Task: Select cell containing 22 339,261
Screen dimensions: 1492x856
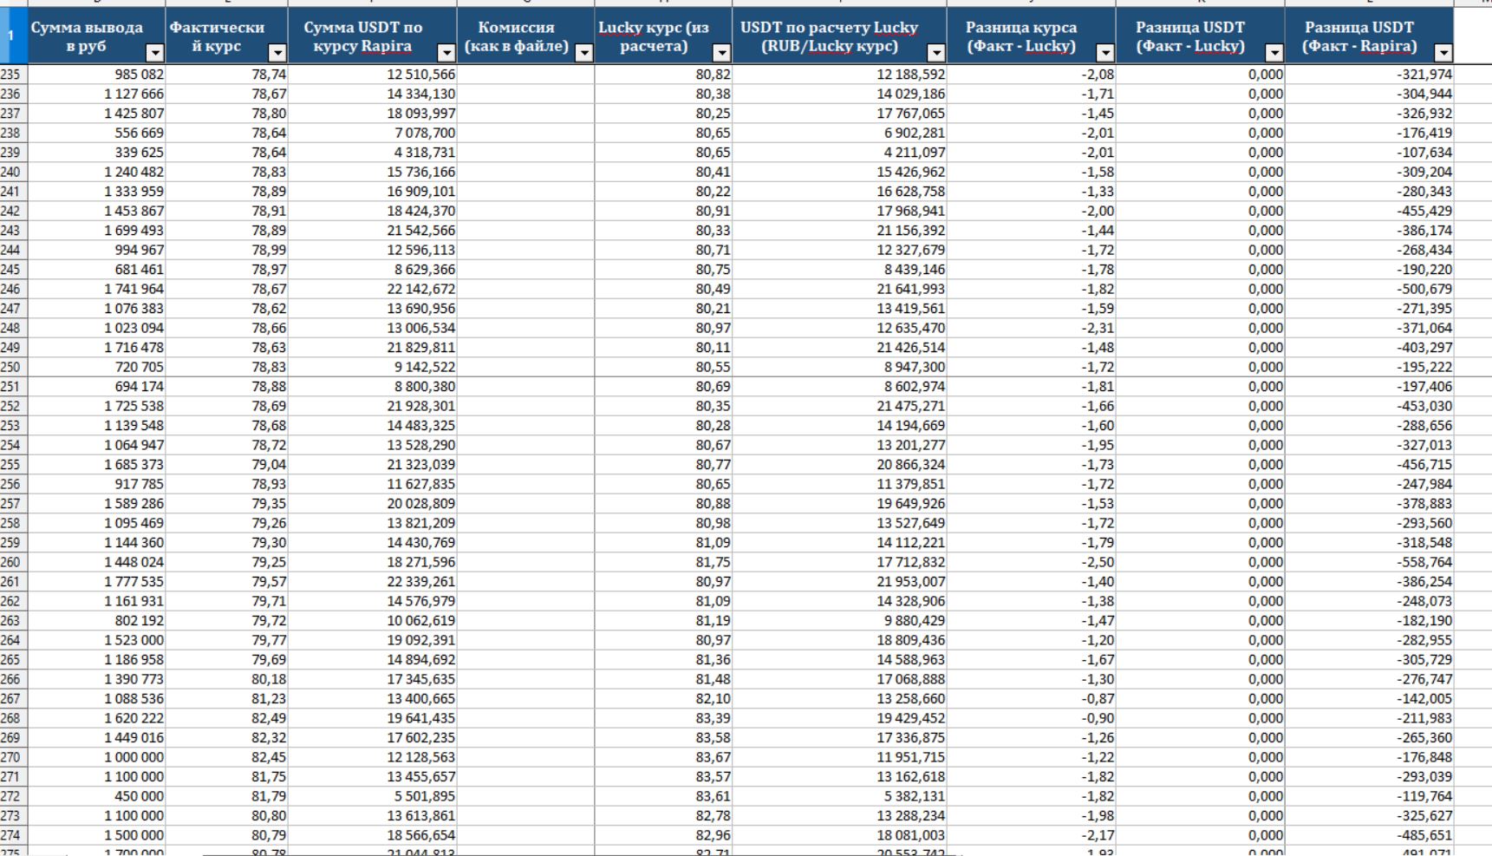Action: tap(372, 582)
